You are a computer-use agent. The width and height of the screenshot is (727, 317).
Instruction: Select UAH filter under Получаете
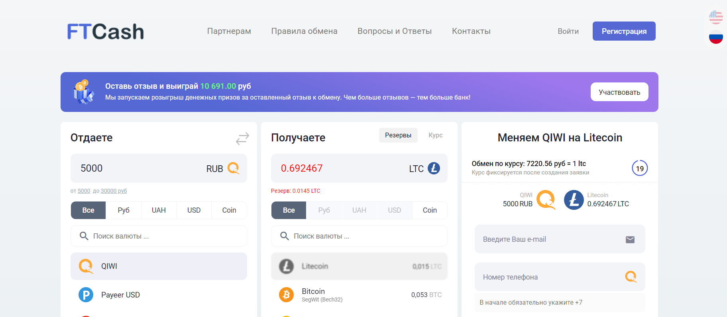click(359, 210)
